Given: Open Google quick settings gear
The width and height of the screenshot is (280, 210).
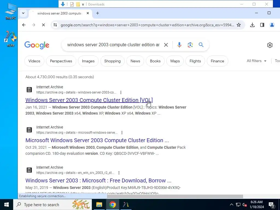Looking at the screenshot, I should [x=270, y=45].
